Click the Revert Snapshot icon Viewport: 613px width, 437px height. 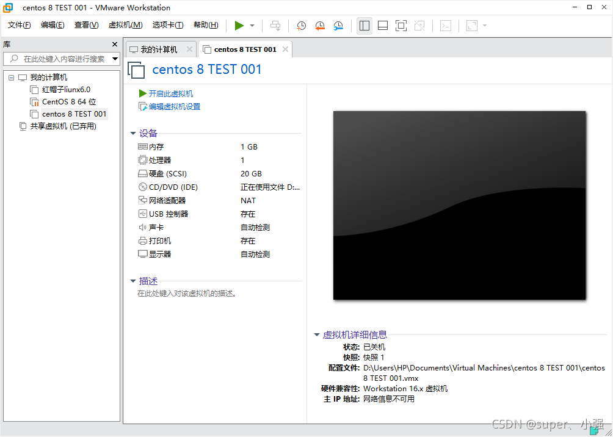tap(320, 26)
